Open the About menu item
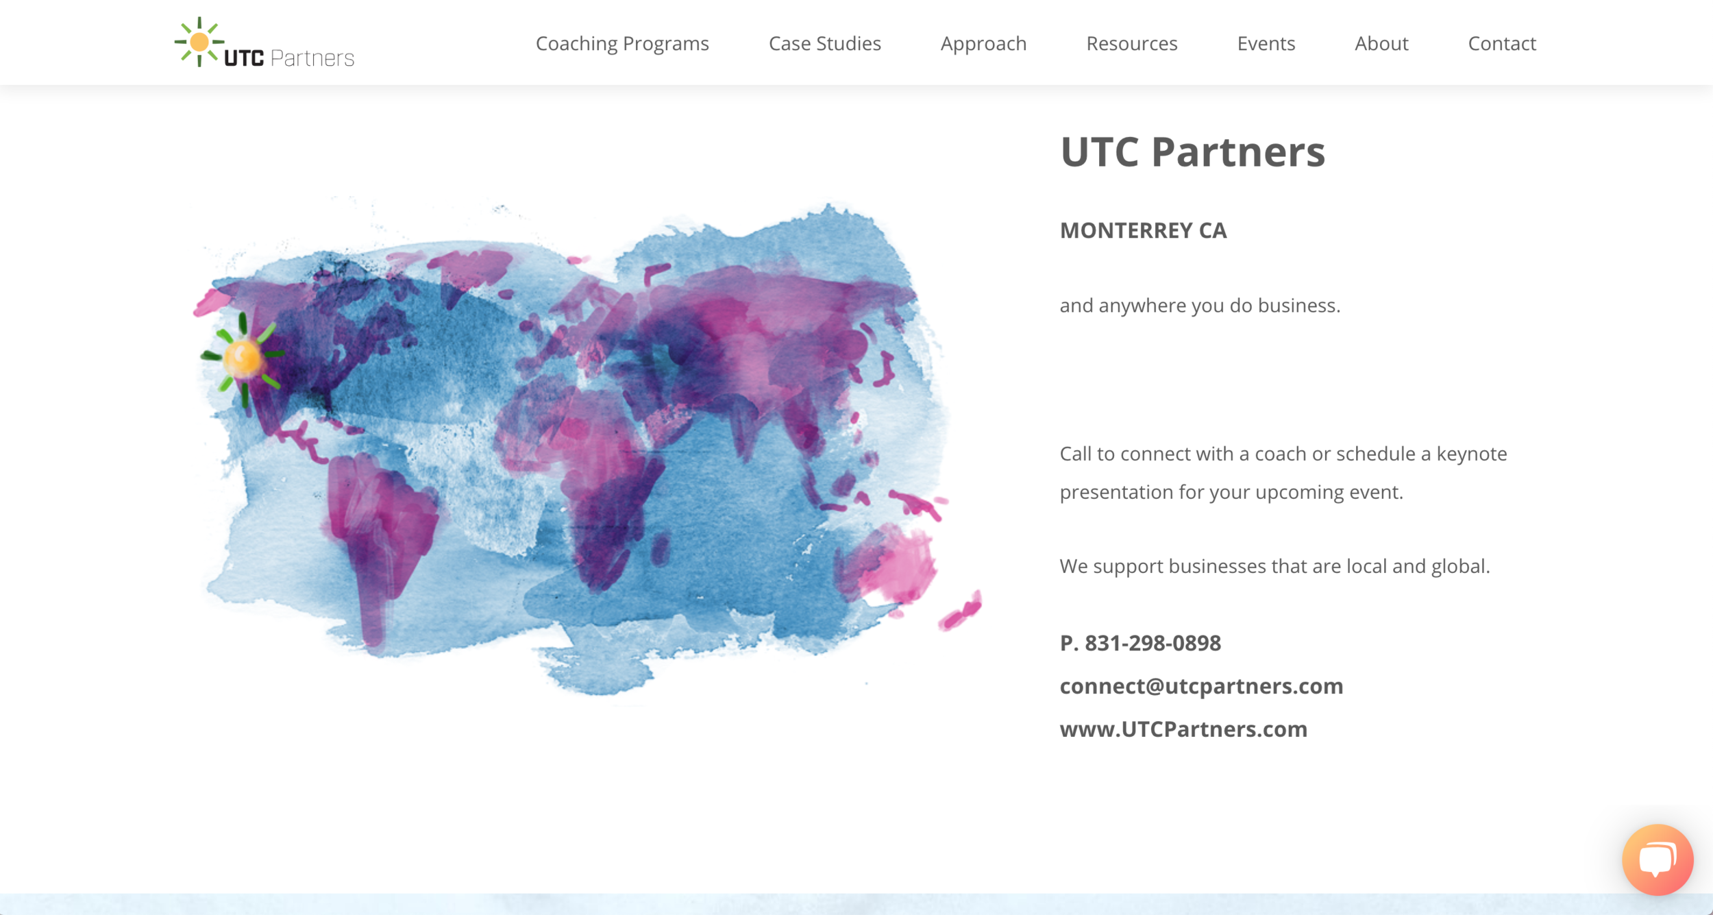1713x915 pixels. 1381,43
